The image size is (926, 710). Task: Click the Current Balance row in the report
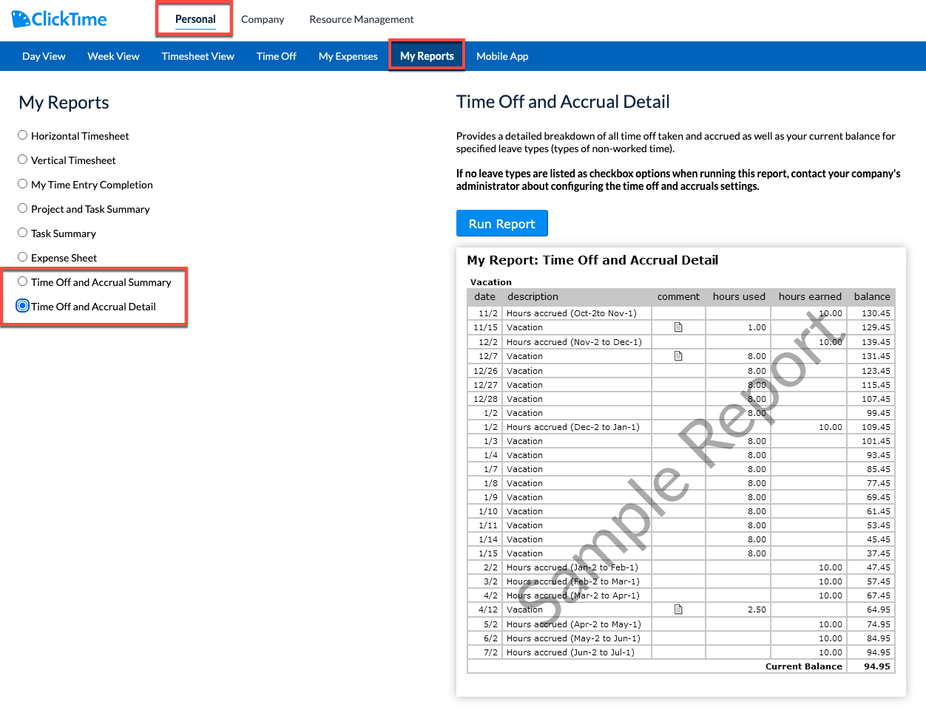pos(804,666)
